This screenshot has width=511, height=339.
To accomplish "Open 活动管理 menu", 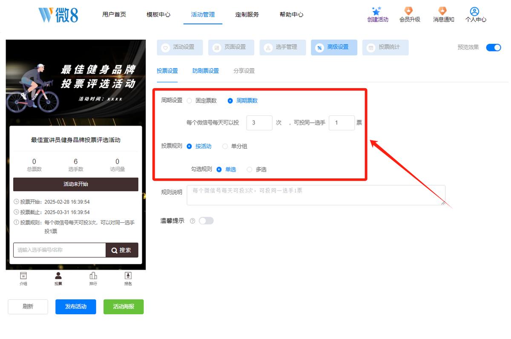I will tap(203, 14).
